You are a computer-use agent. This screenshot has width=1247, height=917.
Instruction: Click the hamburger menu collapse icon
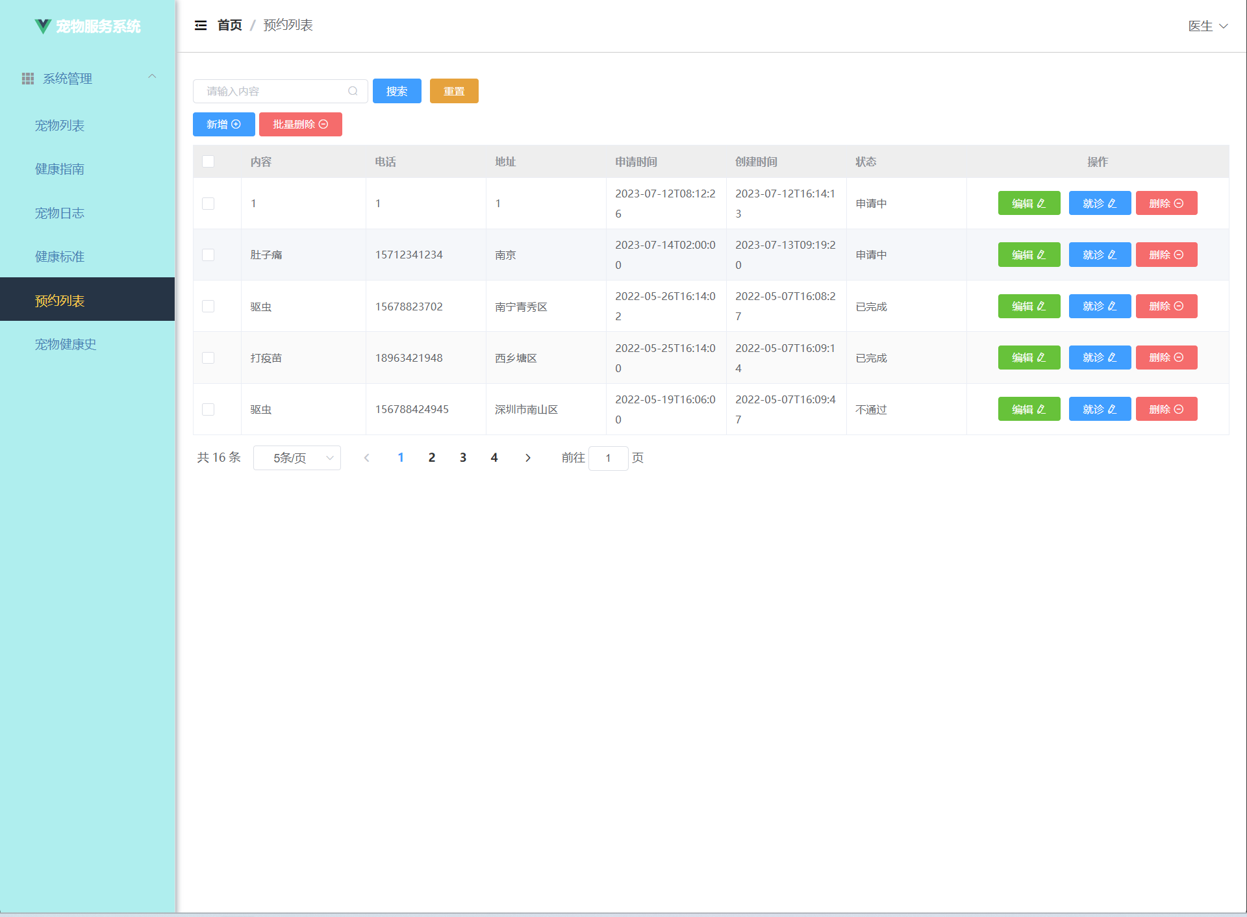pos(201,25)
